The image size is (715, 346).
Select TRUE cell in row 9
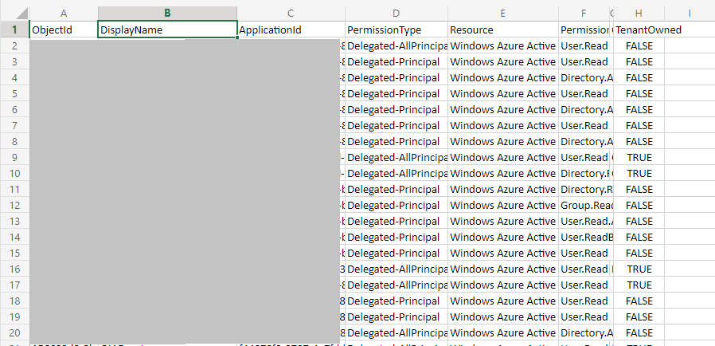point(639,158)
